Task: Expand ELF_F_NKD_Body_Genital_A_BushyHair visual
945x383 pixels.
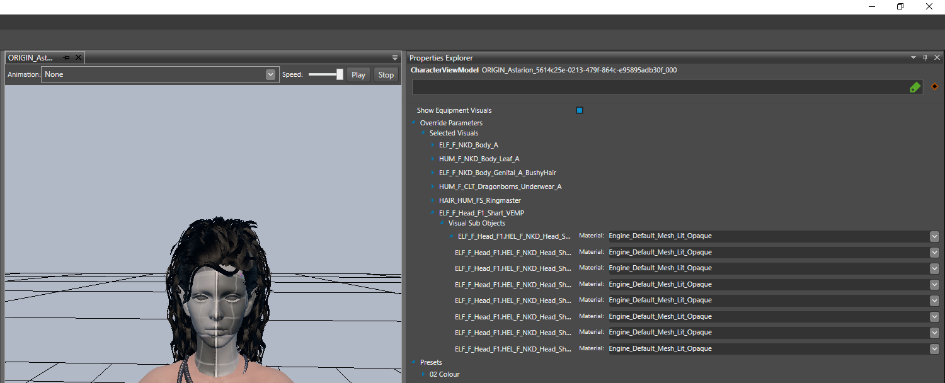Action: coord(433,173)
